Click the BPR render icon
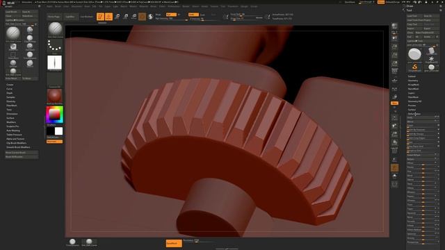Screen dimensions: 445x250 click(394, 26)
